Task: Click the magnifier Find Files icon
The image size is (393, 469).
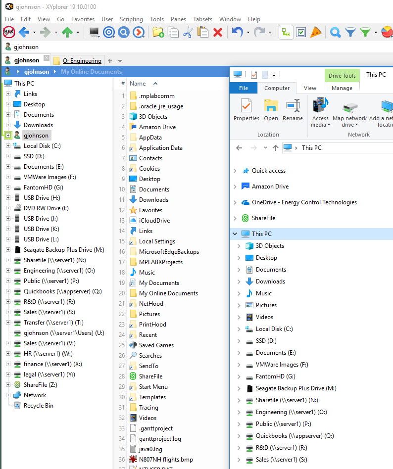Action: (x=335, y=33)
